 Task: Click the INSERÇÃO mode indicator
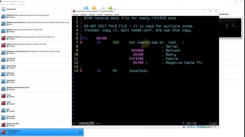click(86, 123)
